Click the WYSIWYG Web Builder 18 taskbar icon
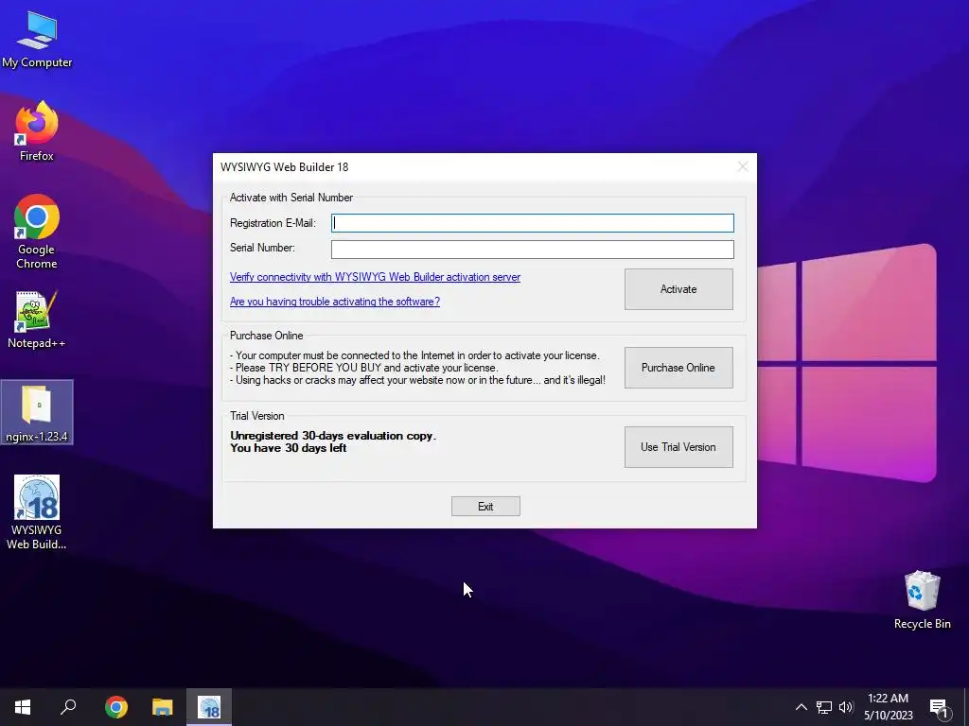Screen dimensions: 969x726 pyautogui.click(x=209, y=707)
